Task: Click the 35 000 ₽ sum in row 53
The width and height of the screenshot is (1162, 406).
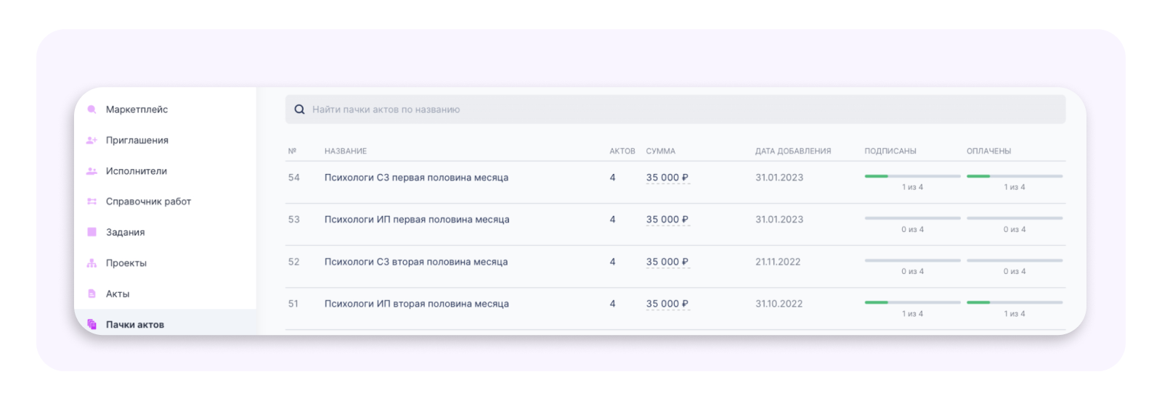Action: click(x=667, y=220)
